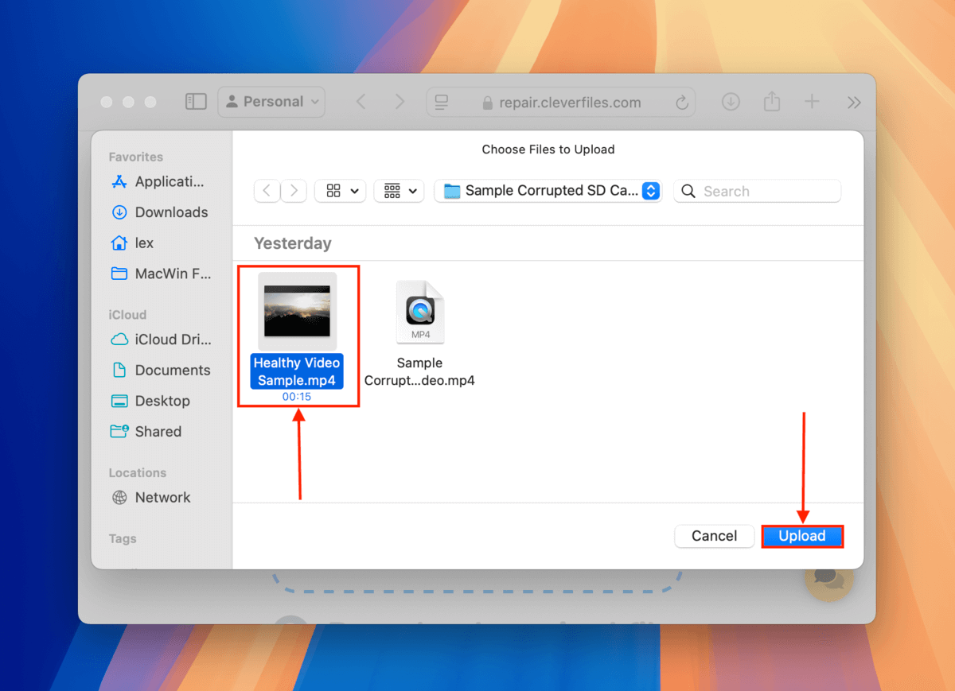Reload the page in Safari

click(681, 103)
